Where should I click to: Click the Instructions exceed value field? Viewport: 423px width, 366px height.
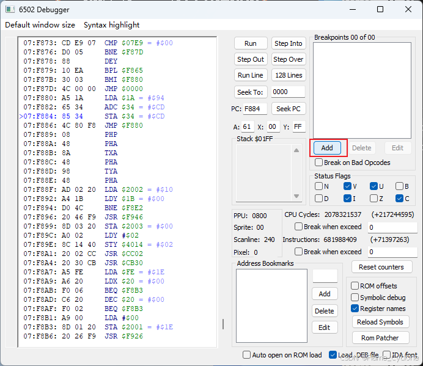pyautogui.click(x=393, y=252)
